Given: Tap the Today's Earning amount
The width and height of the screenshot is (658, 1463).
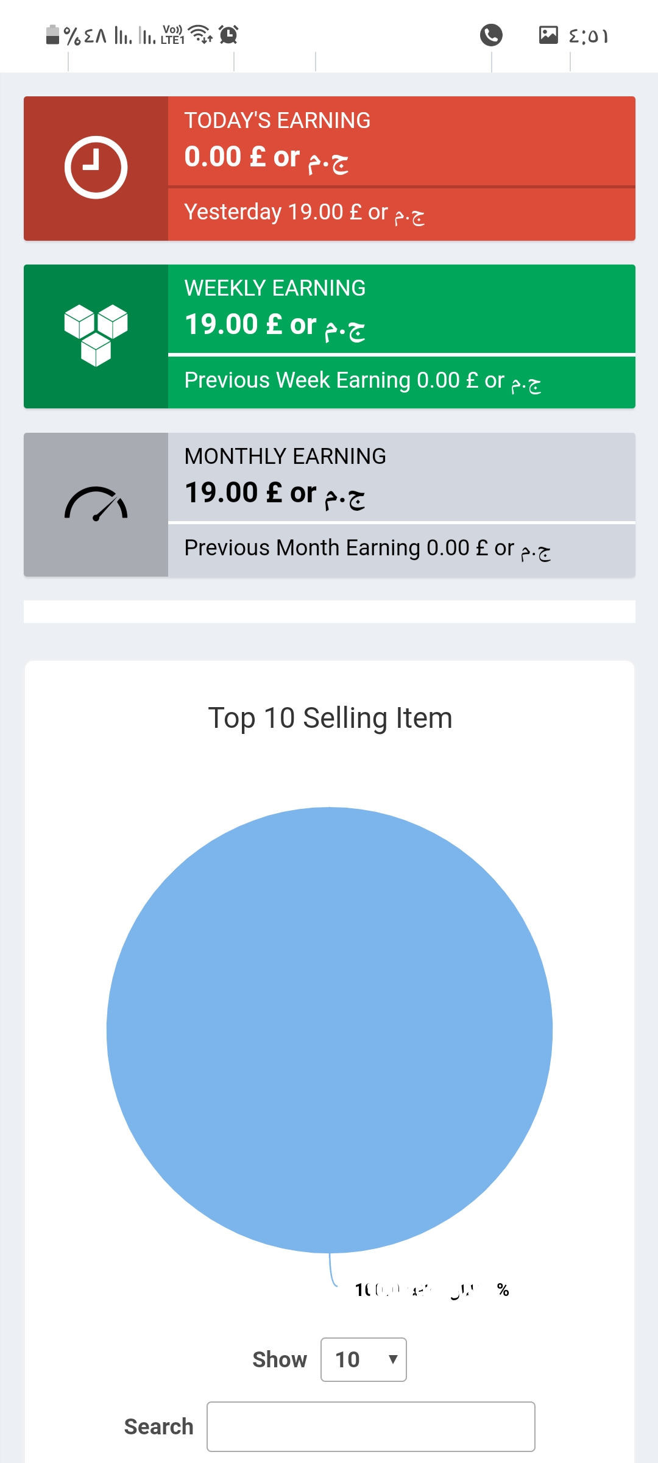Looking at the screenshot, I should pos(266,158).
